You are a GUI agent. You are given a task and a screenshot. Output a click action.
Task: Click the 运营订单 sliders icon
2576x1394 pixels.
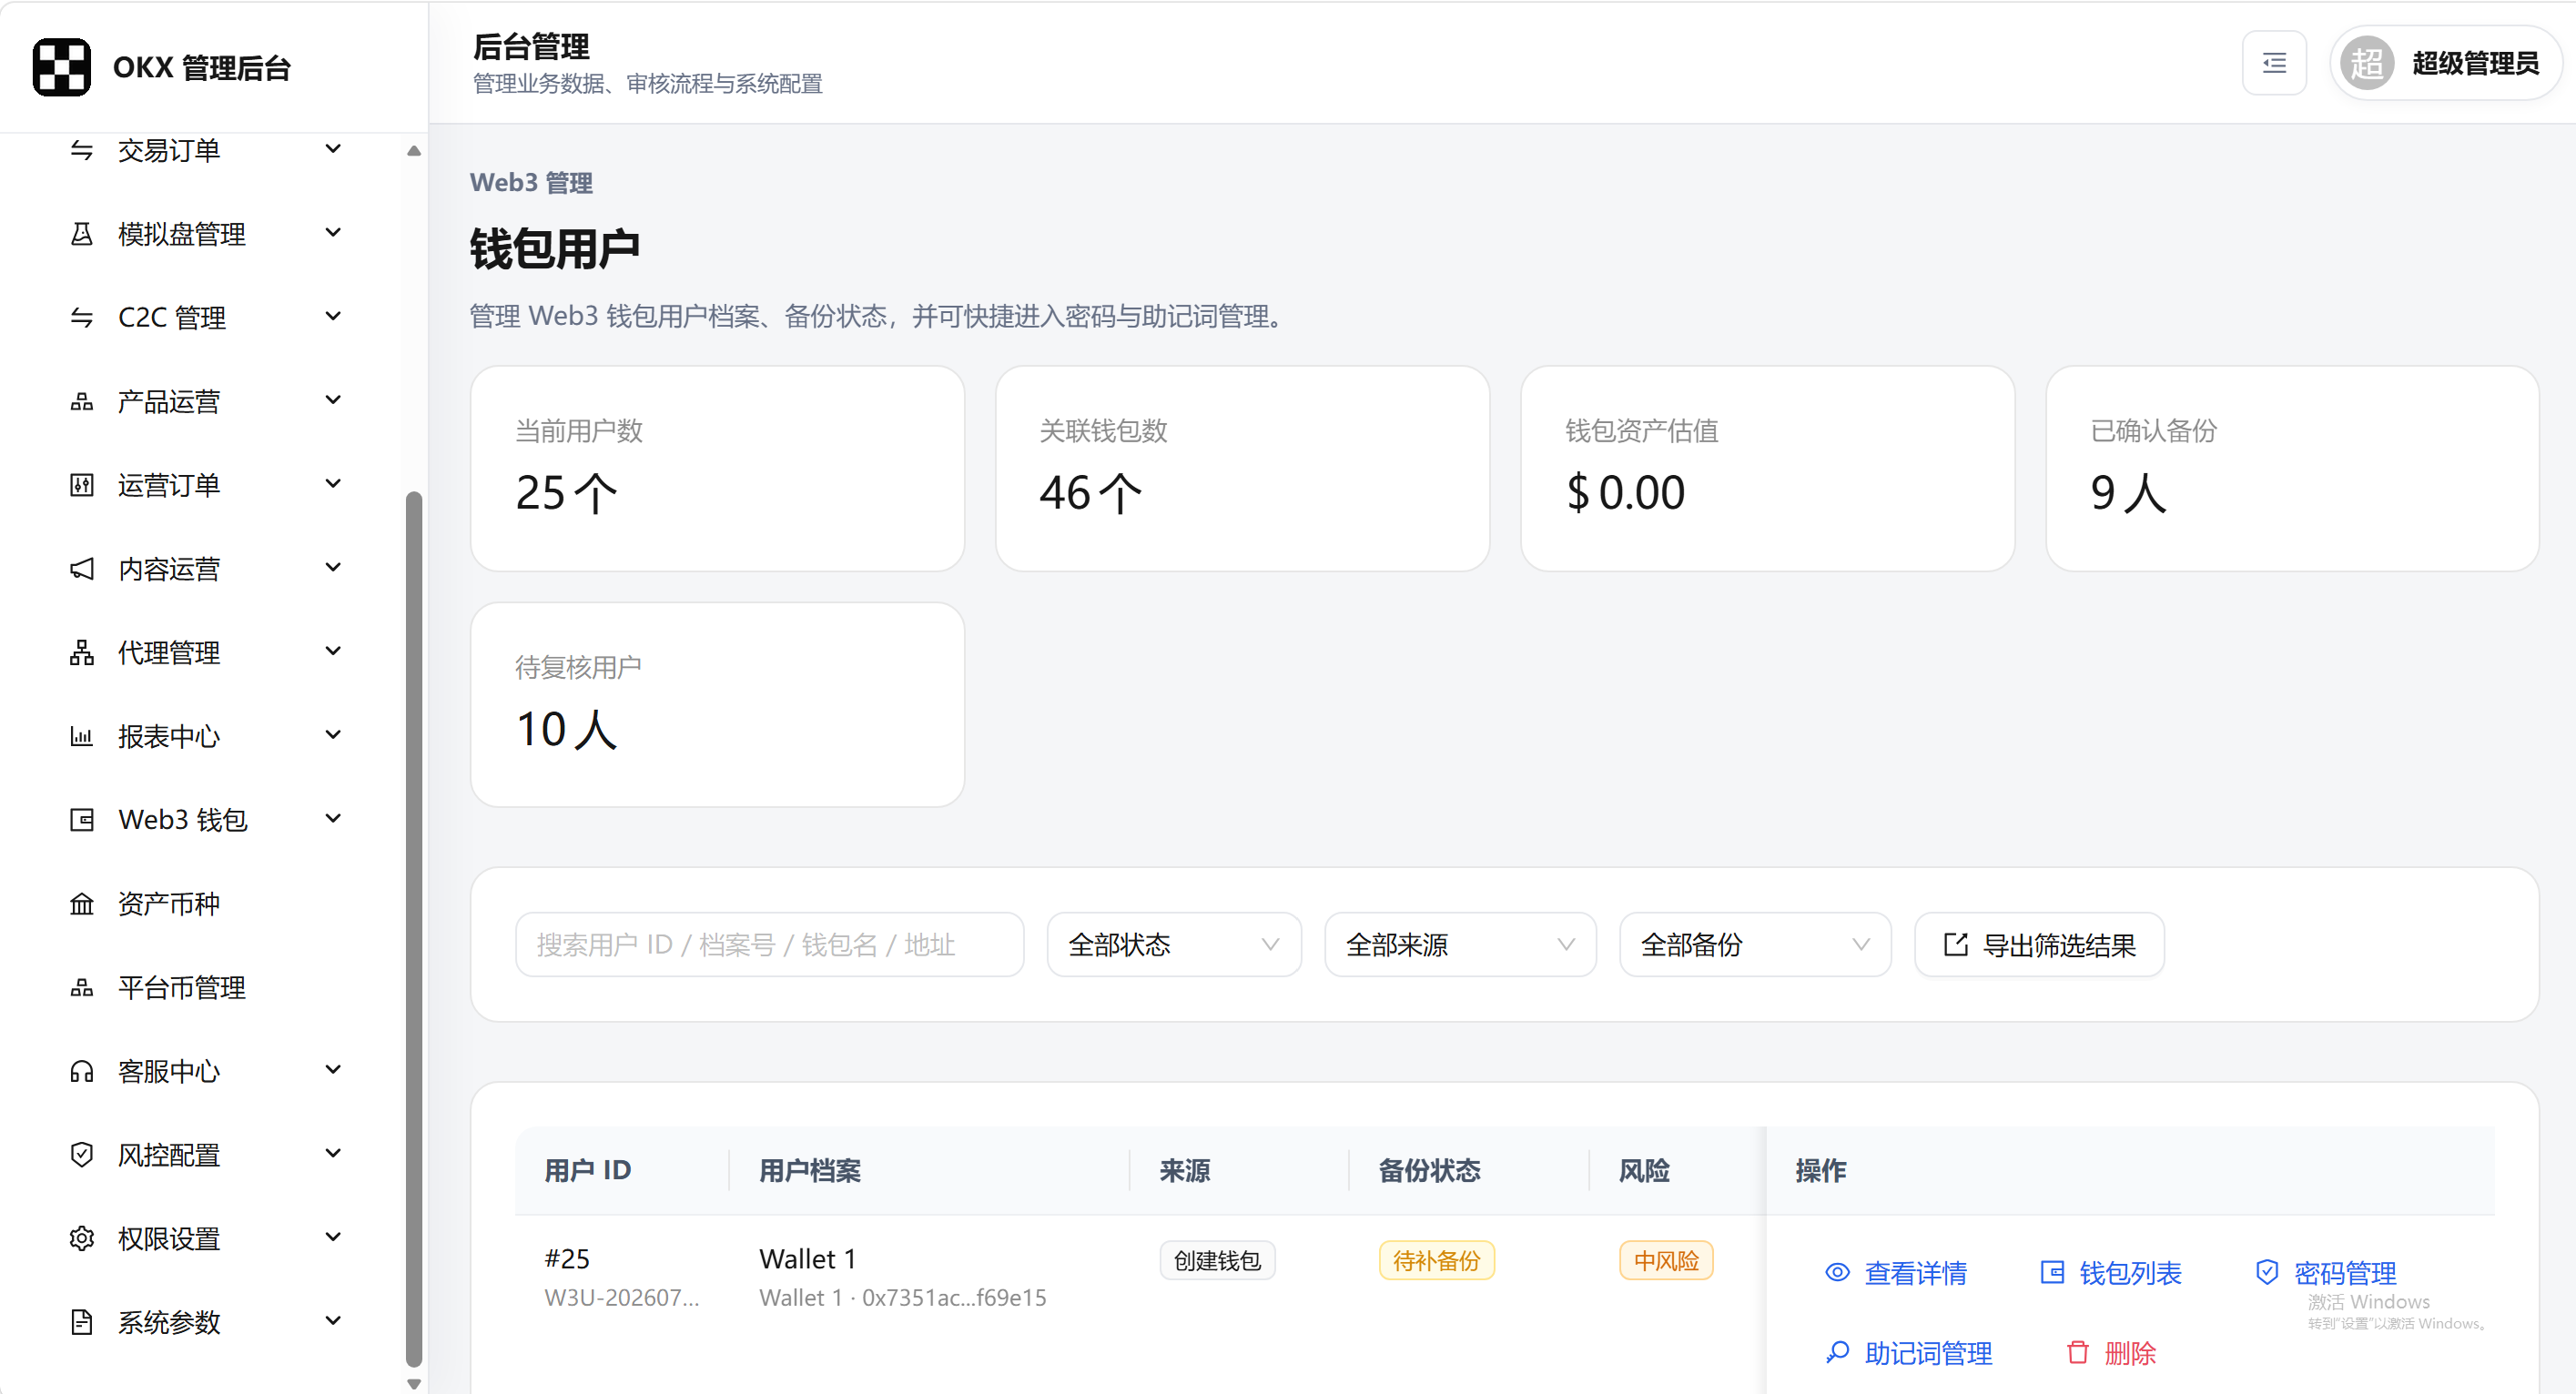(82, 485)
